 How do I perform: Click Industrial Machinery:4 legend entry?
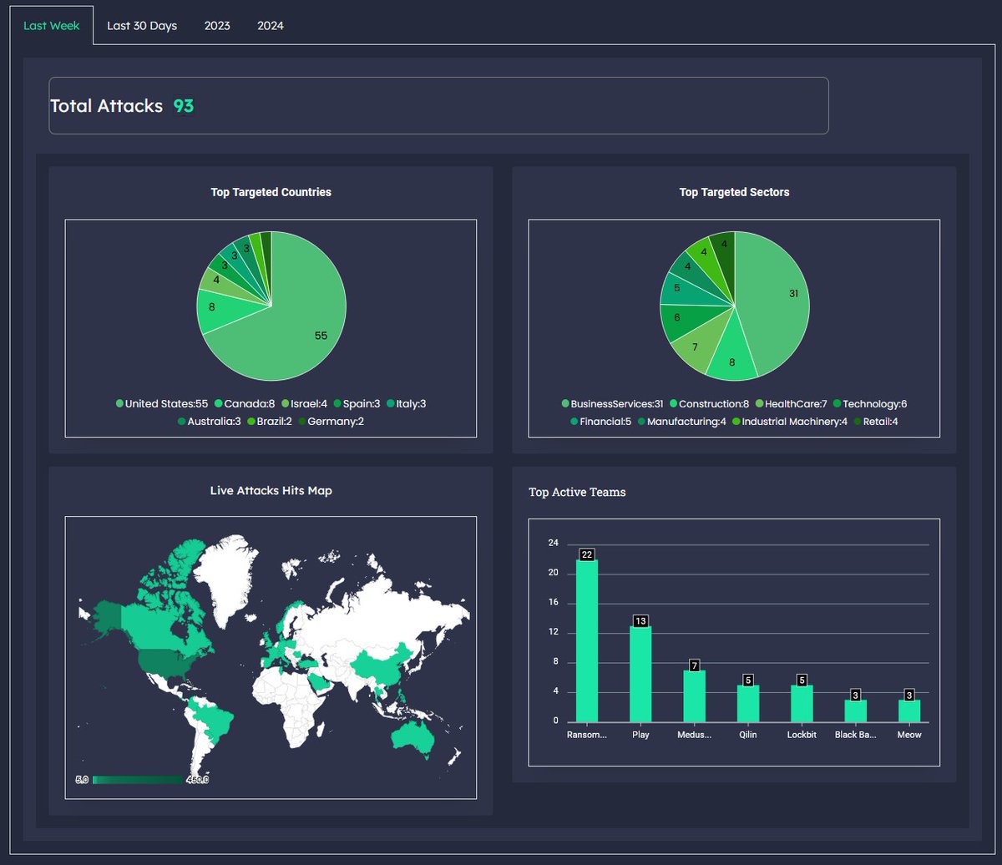tap(789, 422)
